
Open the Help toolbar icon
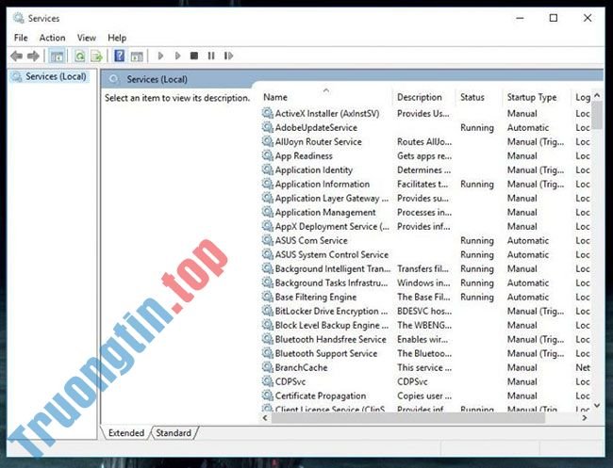119,56
